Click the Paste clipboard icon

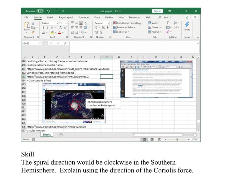pos(27,25)
